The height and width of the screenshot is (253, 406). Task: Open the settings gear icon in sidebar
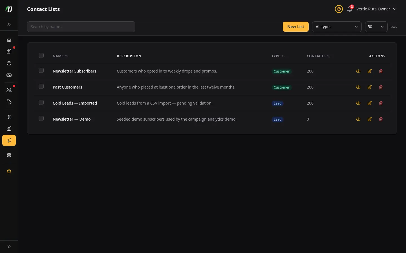click(9, 155)
